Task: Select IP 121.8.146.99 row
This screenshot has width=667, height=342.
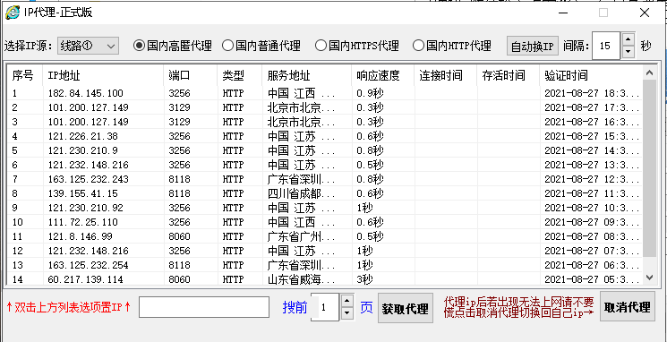Action: pos(325,236)
